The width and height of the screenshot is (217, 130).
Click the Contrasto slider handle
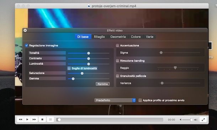[89, 59]
